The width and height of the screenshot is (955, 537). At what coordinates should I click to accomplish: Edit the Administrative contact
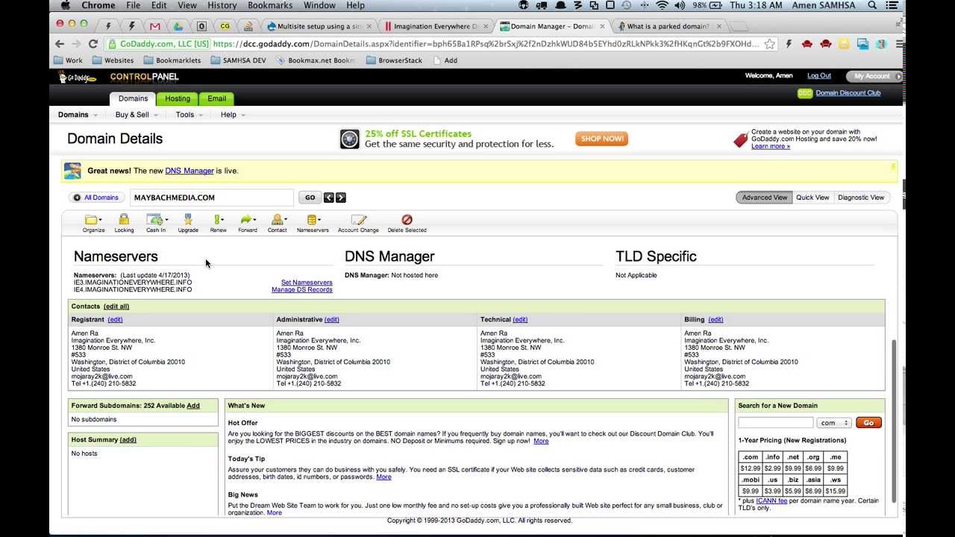(x=331, y=319)
